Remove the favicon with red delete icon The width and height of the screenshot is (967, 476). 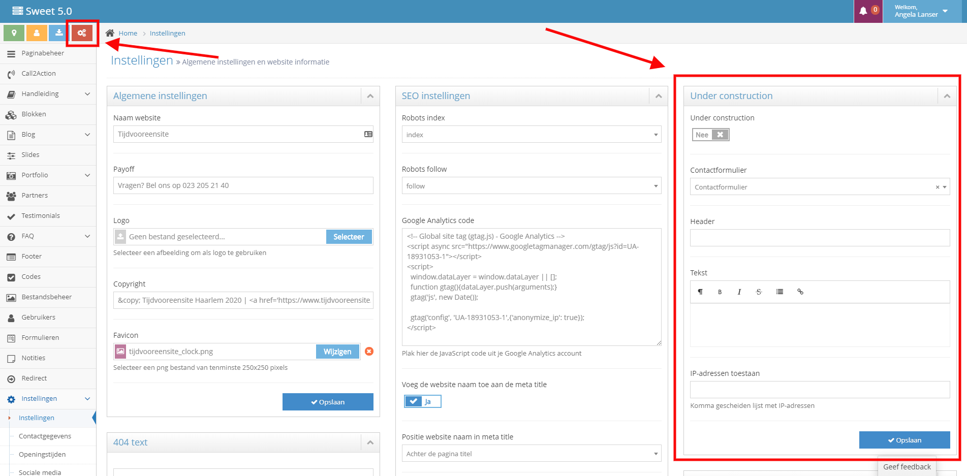(x=369, y=352)
